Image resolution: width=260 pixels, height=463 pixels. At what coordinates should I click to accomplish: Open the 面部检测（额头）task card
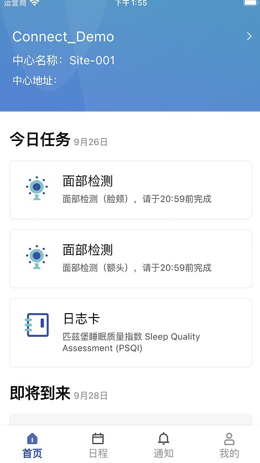click(131, 259)
